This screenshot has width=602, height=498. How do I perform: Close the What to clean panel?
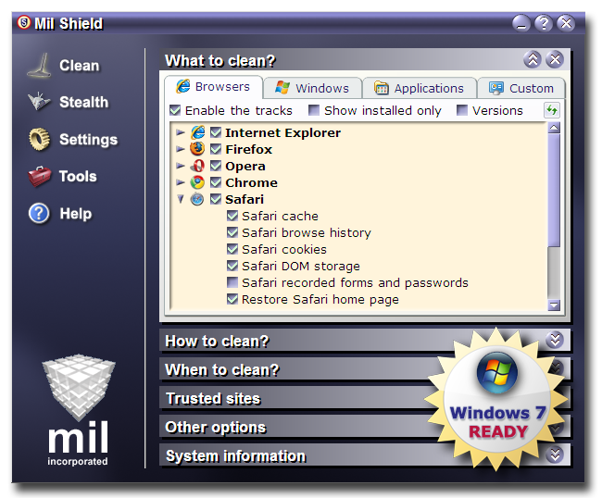tap(555, 59)
